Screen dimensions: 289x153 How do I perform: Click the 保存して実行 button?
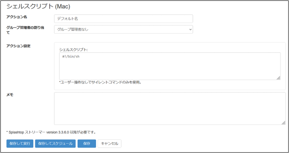click(x=20, y=144)
